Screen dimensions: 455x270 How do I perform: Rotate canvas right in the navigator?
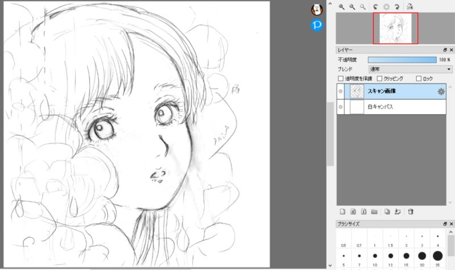coord(396,7)
